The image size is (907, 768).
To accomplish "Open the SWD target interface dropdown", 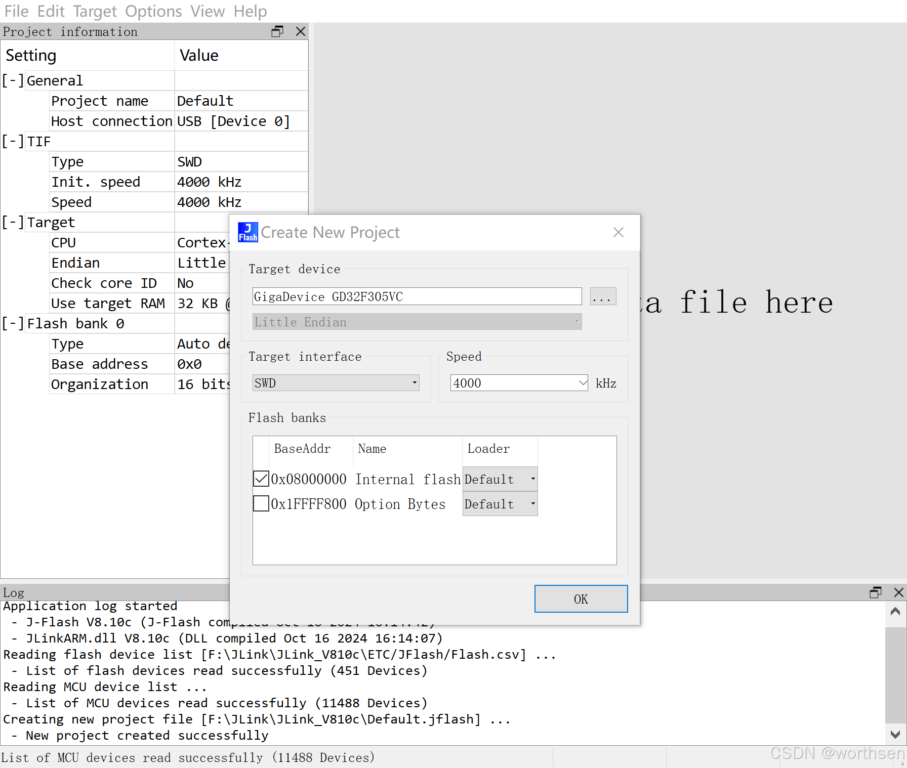I will click(x=336, y=383).
